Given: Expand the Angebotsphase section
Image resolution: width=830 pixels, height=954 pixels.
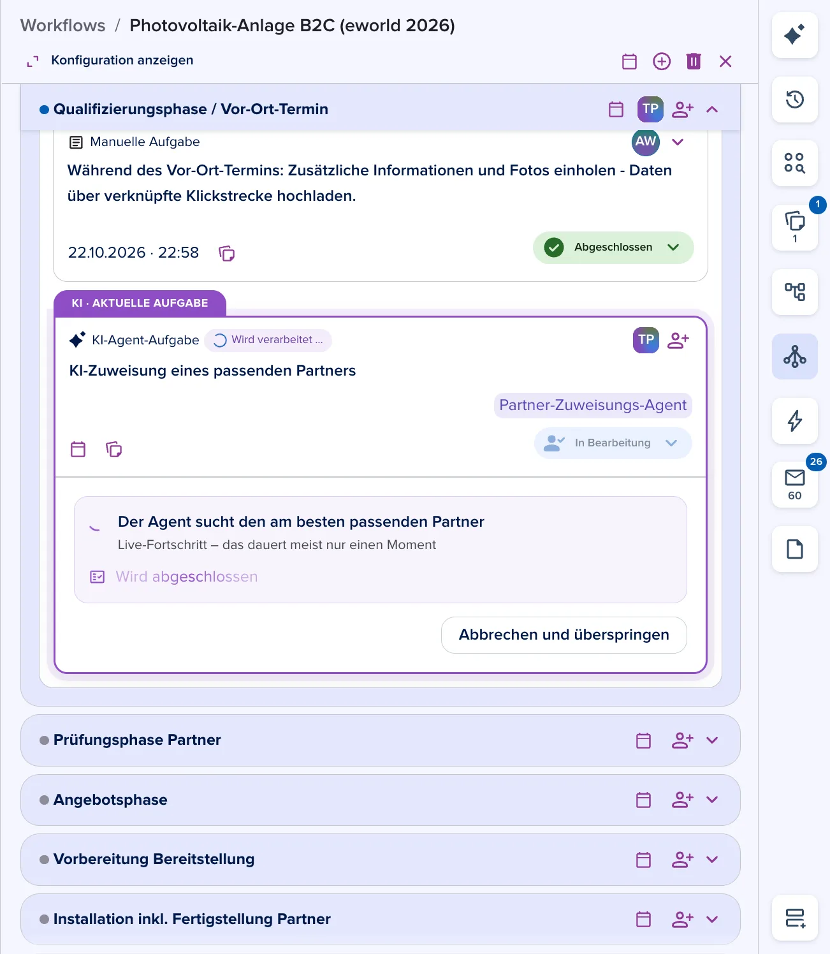Looking at the screenshot, I should 712,800.
